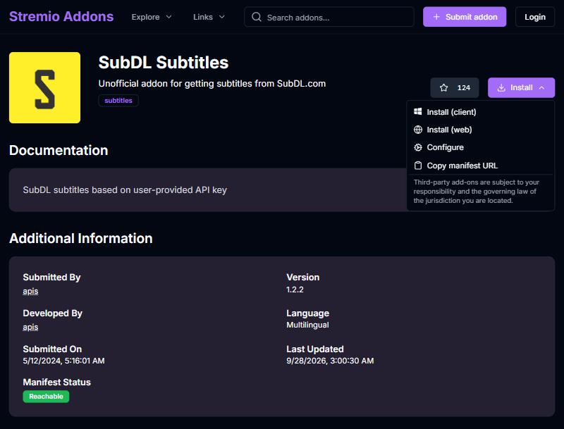Choose Install (web) from the menu
The image size is (564, 429).
point(481,130)
